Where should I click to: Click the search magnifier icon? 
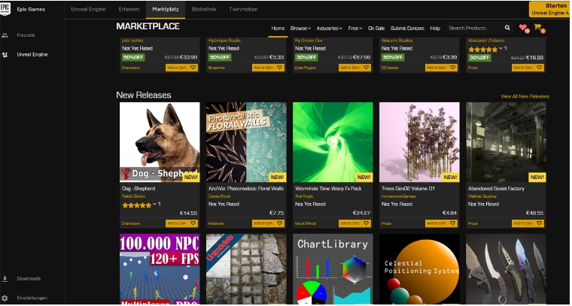507,28
